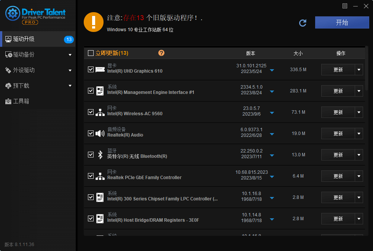This screenshot has width=373, height=251.
Task: Open the menu icon in title bar
Action: tap(345, 6)
